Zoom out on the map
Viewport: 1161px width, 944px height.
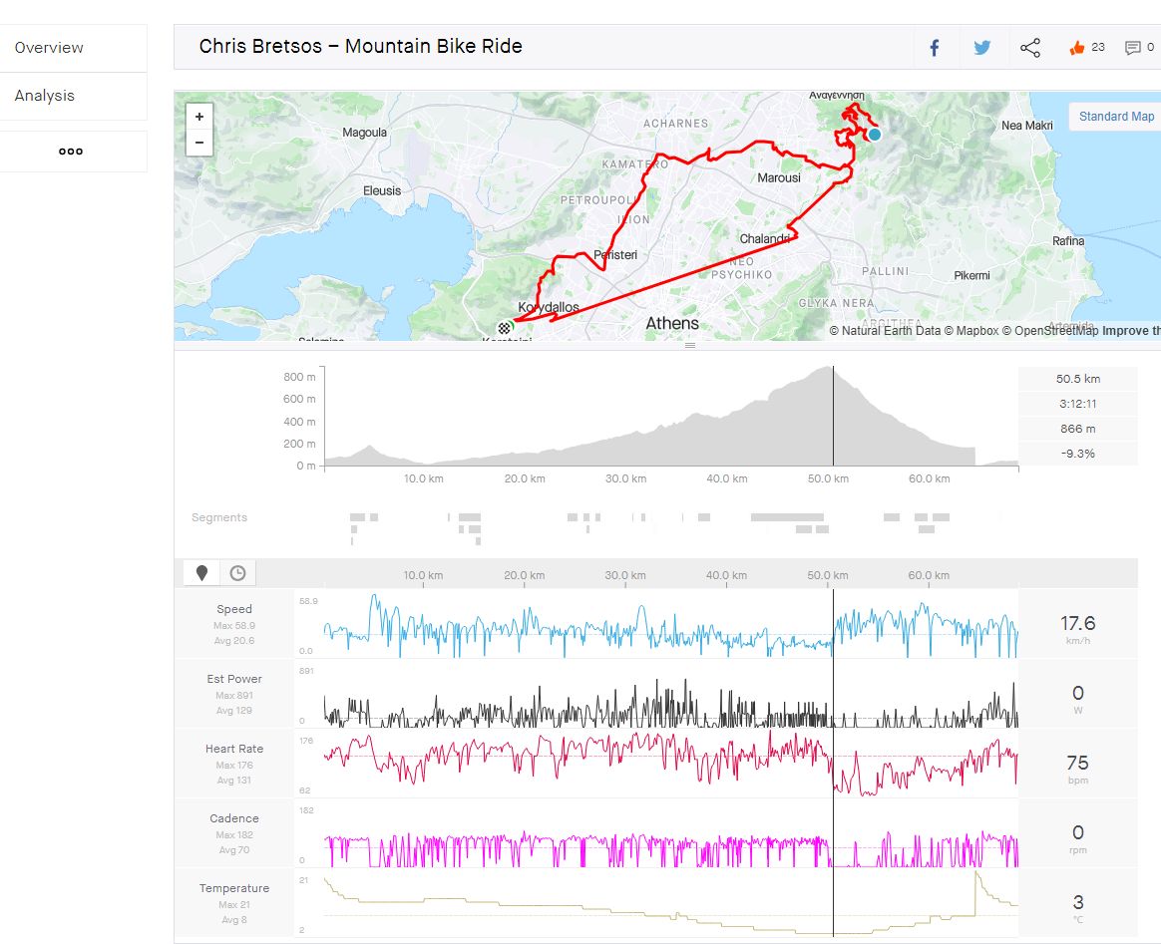(x=199, y=143)
